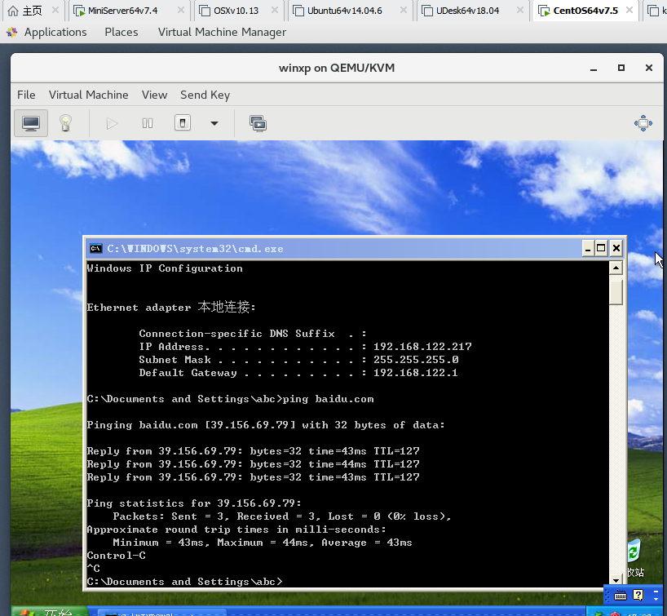Open manage VM snapshots icon

[258, 124]
